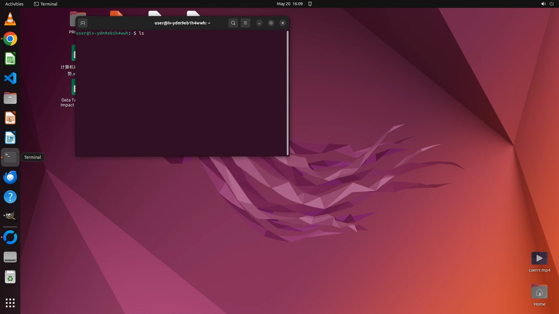Image resolution: width=559 pixels, height=314 pixels.
Task: Click the terminal search icon
Action: 233,23
